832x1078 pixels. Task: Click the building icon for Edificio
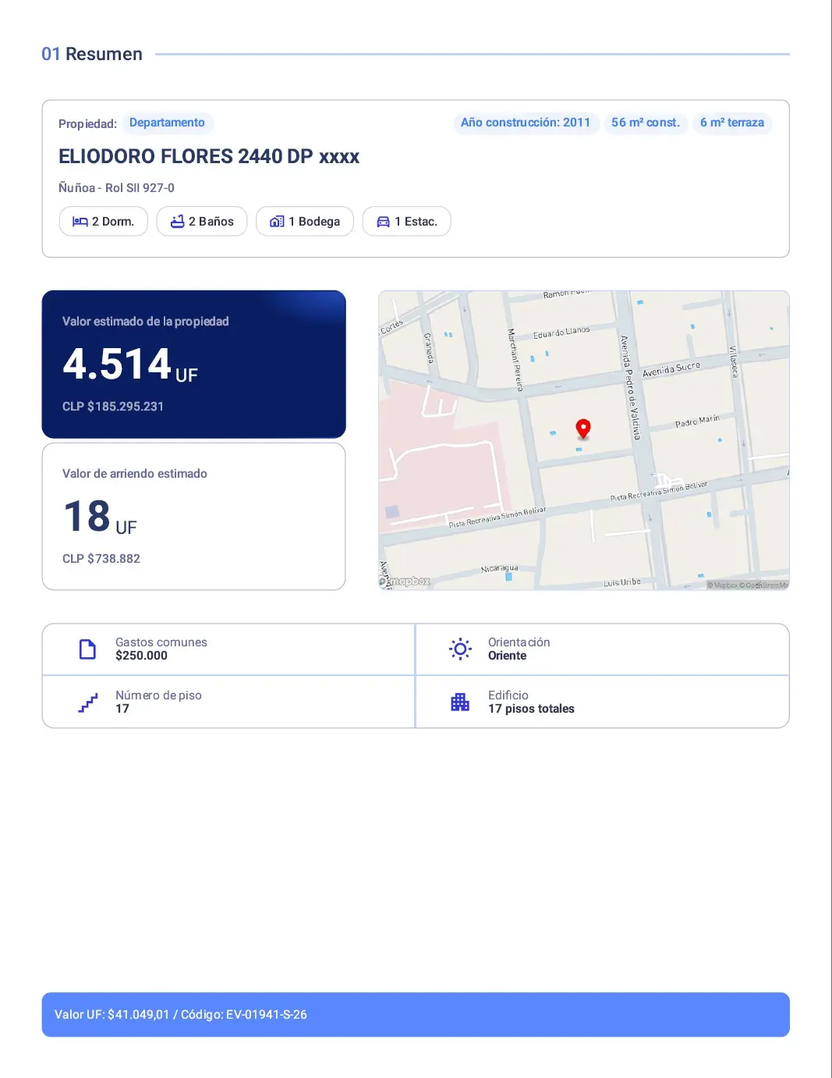point(460,702)
